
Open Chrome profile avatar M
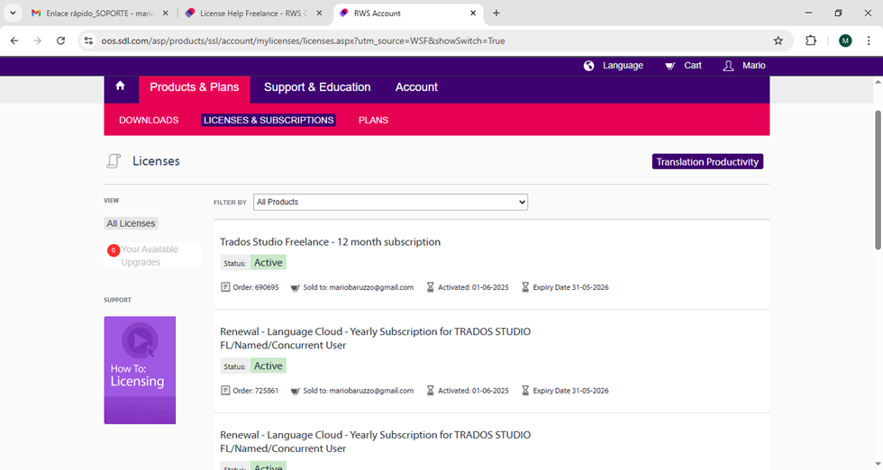tap(845, 41)
